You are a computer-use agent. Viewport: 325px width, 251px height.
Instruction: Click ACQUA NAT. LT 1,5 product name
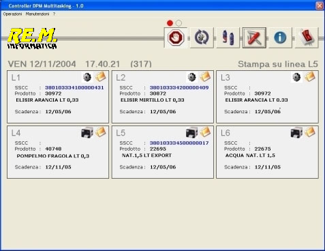pyautogui.click(x=250, y=156)
